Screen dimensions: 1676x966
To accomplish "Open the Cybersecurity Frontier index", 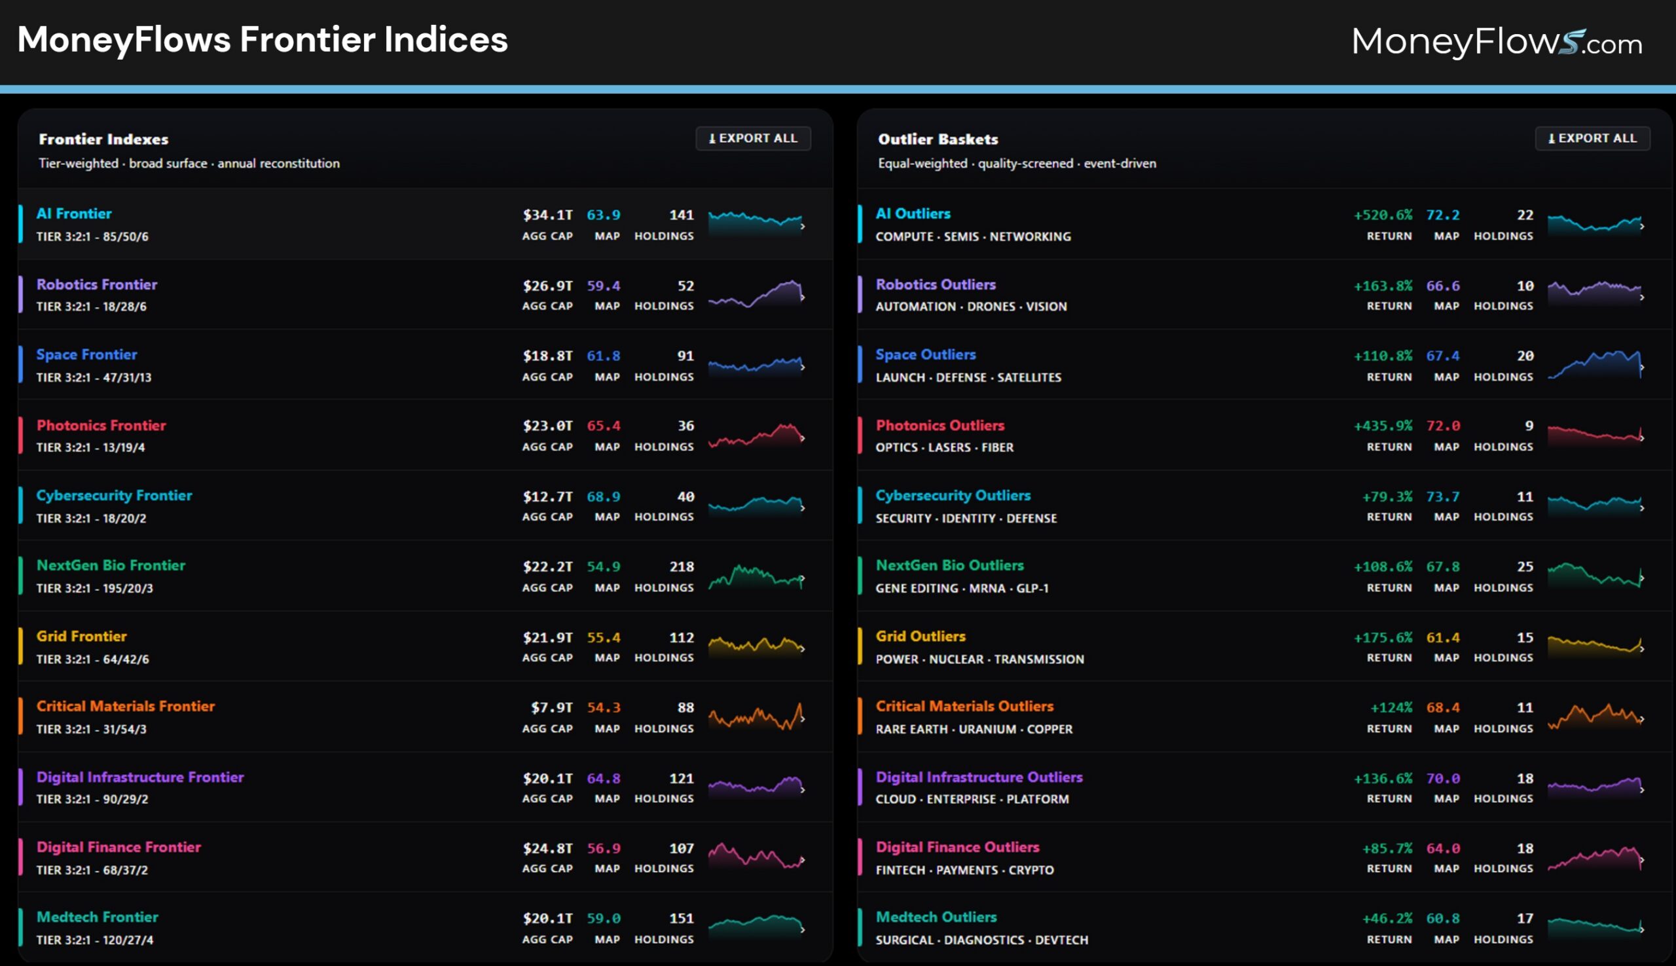I will [x=425, y=506].
